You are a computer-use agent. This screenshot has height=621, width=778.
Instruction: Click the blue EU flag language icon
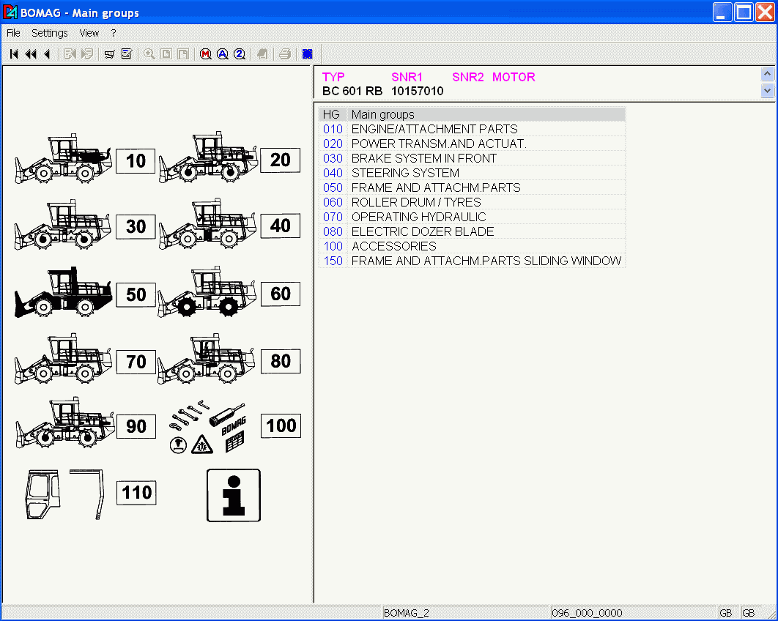[x=307, y=54]
